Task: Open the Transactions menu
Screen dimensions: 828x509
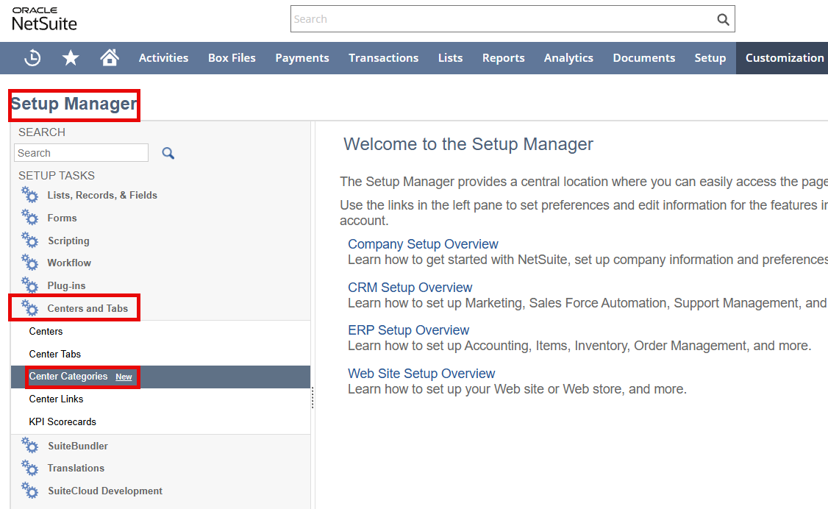Action: pos(383,58)
